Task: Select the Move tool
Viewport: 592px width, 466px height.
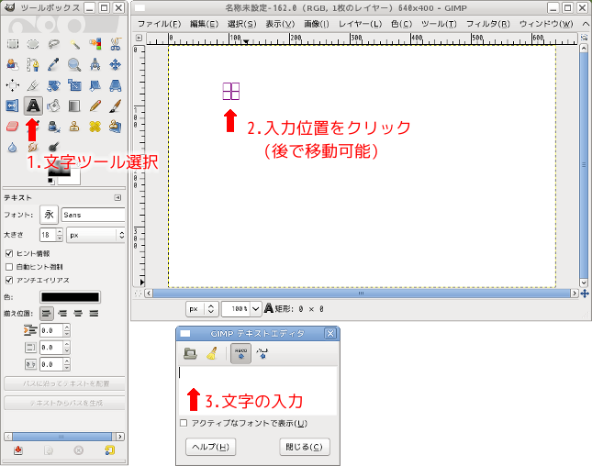Action: [x=115, y=64]
